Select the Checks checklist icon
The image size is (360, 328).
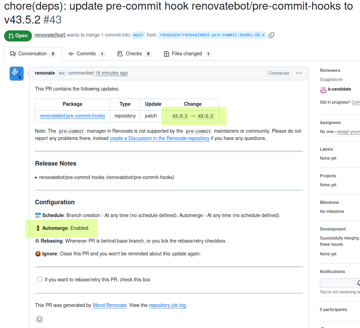tap(119, 54)
